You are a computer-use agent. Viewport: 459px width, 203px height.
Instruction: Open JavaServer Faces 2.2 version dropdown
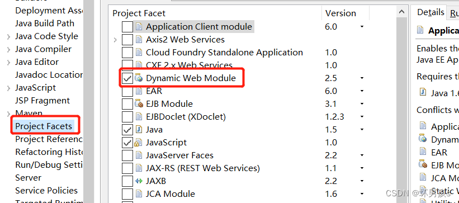point(362,156)
